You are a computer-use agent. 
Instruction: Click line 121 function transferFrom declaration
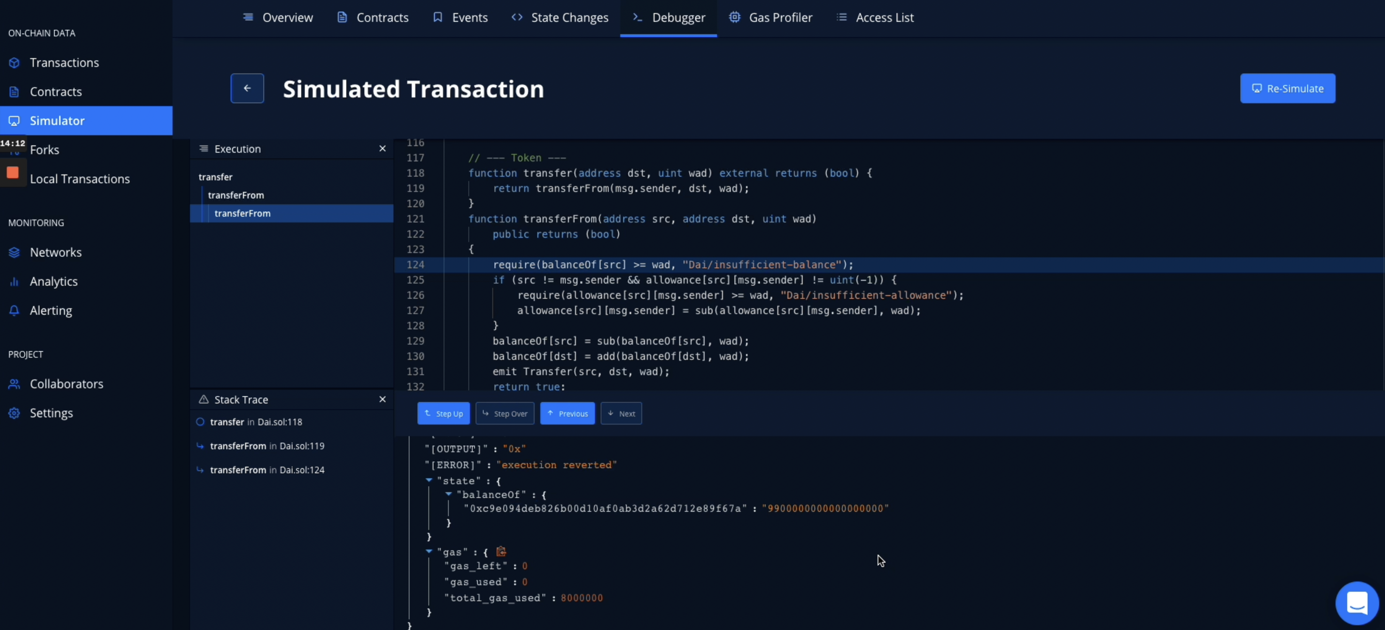tap(643, 219)
